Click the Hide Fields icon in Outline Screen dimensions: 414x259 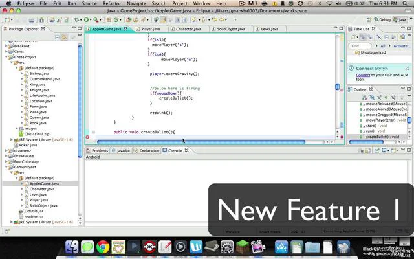tap(372, 98)
